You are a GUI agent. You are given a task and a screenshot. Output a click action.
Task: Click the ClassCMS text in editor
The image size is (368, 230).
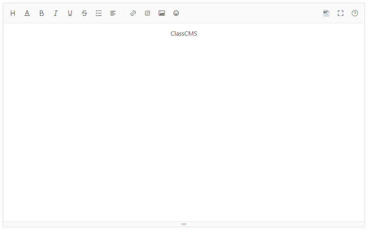184,34
